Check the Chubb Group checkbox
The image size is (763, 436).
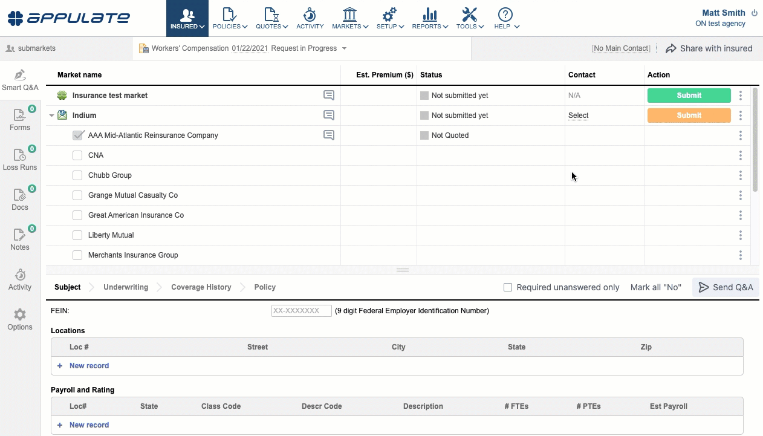[x=77, y=175]
